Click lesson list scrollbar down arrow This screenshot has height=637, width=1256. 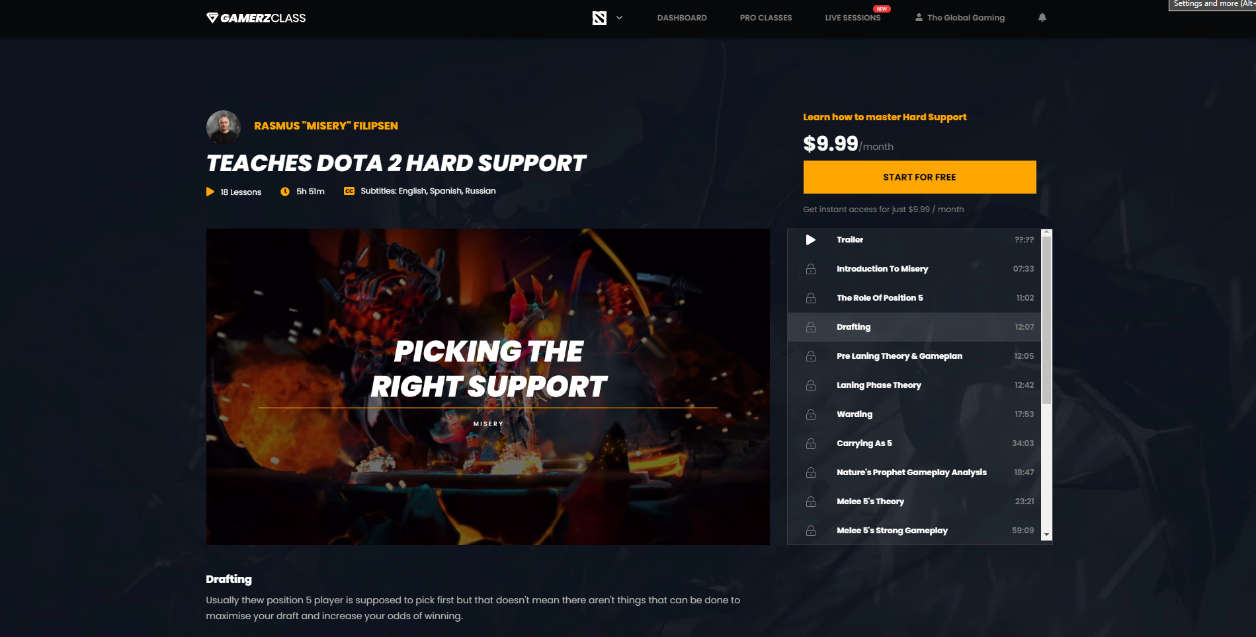(1046, 535)
